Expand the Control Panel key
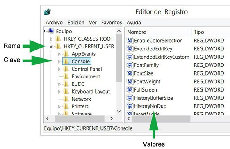230x149 pixels. [x=59, y=69]
